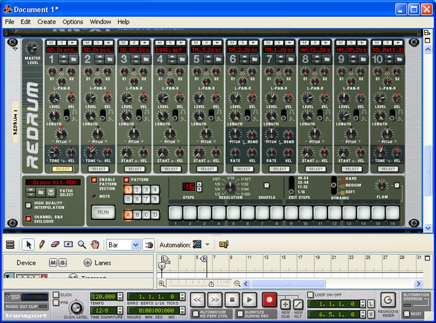This screenshot has height=323, width=436.
Task: Open the Edit menu
Action: pyautogui.click(x=25, y=22)
